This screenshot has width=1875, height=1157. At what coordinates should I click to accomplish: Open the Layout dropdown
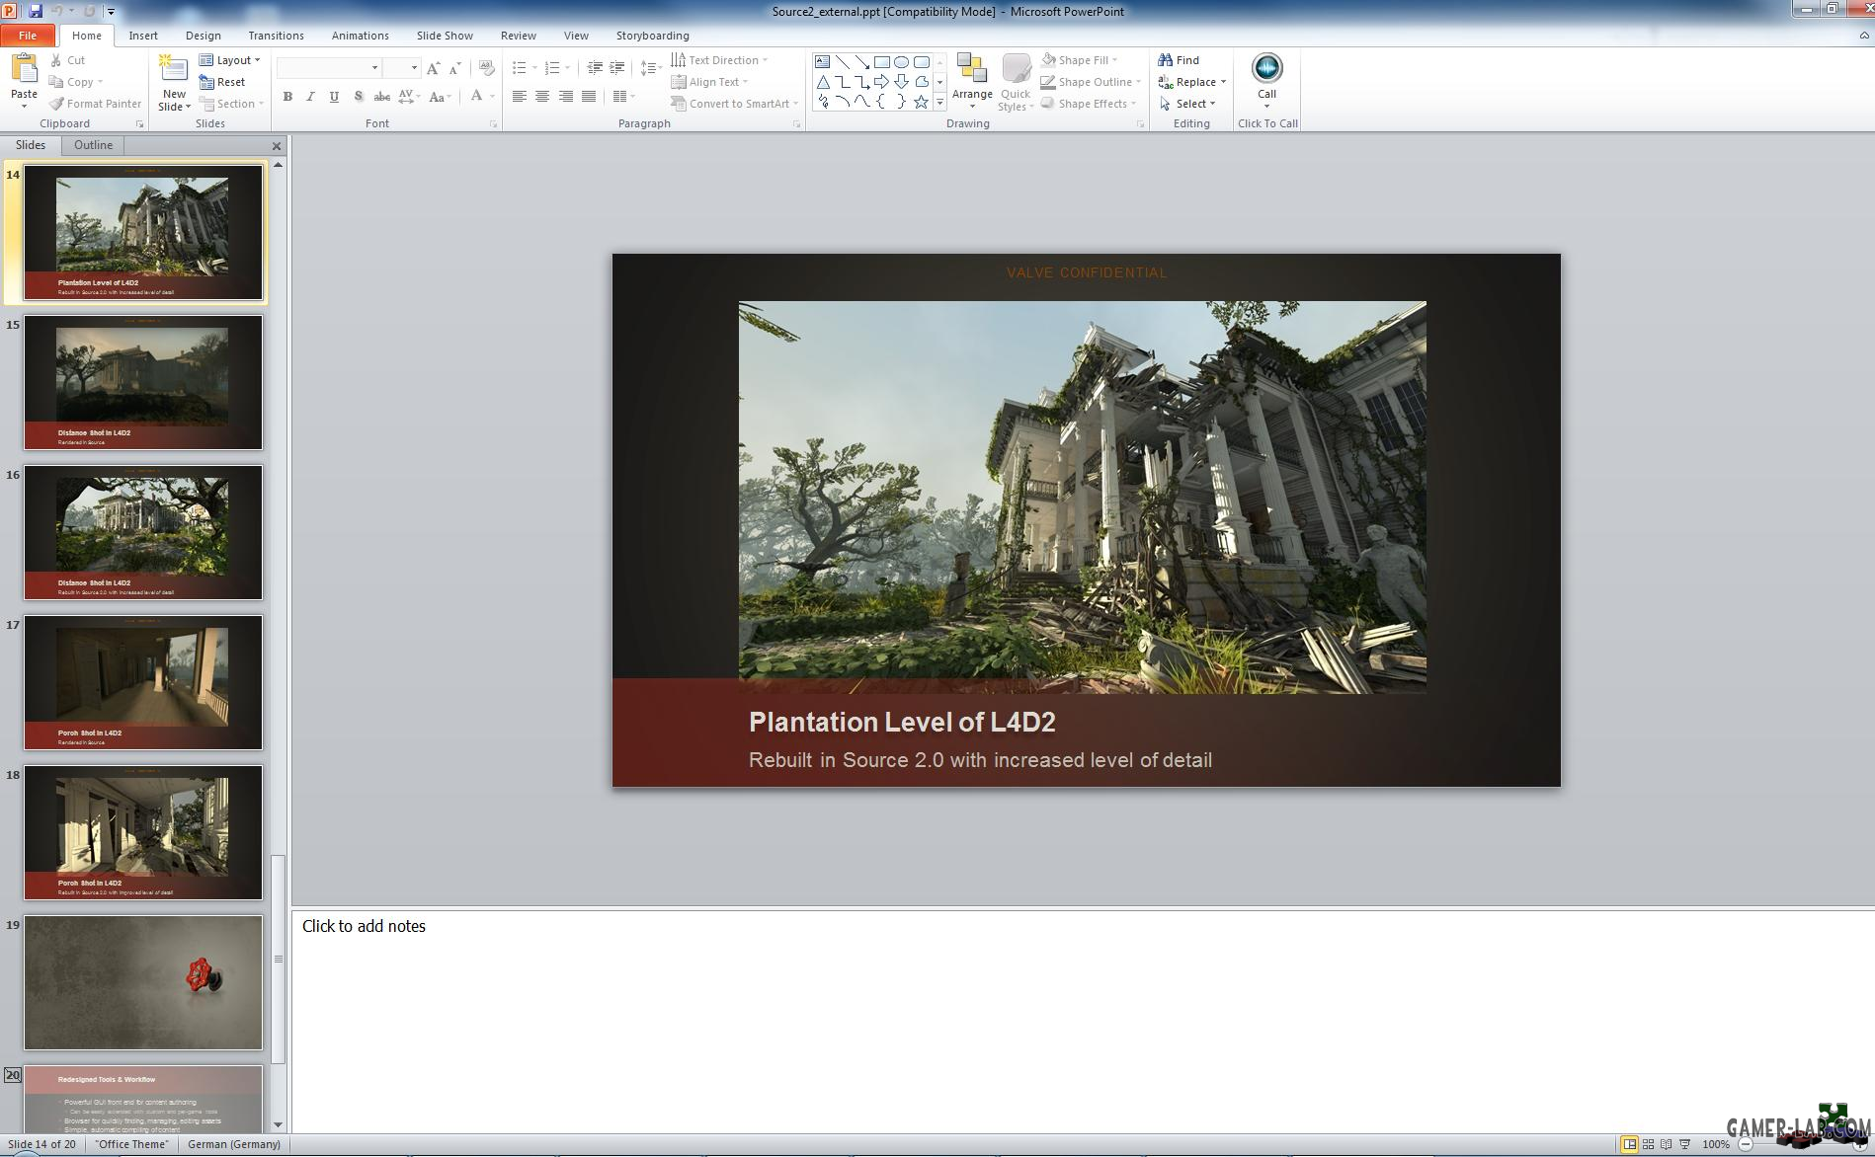click(x=230, y=60)
